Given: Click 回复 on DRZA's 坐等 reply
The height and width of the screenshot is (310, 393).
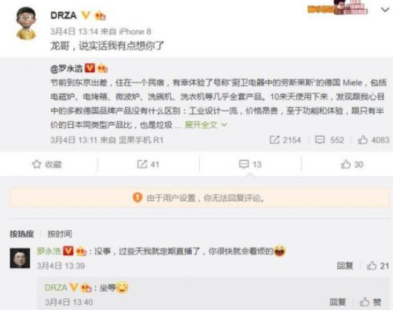Looking at the screenshot, I should (338, 302).
